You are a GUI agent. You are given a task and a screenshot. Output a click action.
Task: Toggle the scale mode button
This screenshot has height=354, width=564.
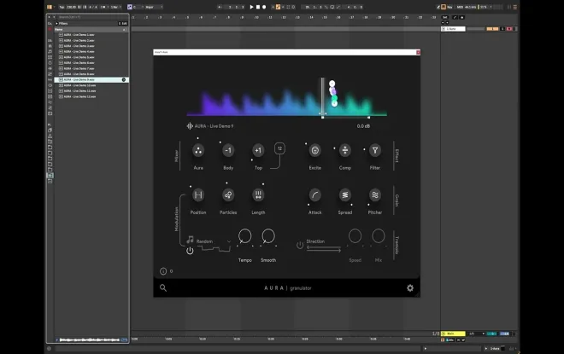pyautogui.click(x=130, y=7)
